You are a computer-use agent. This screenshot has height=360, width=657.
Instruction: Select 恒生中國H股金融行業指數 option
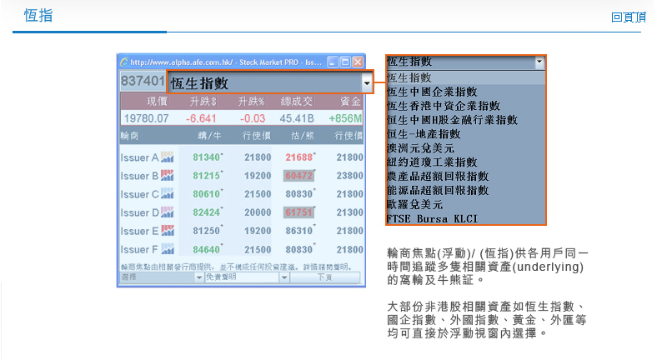point(465,120)
